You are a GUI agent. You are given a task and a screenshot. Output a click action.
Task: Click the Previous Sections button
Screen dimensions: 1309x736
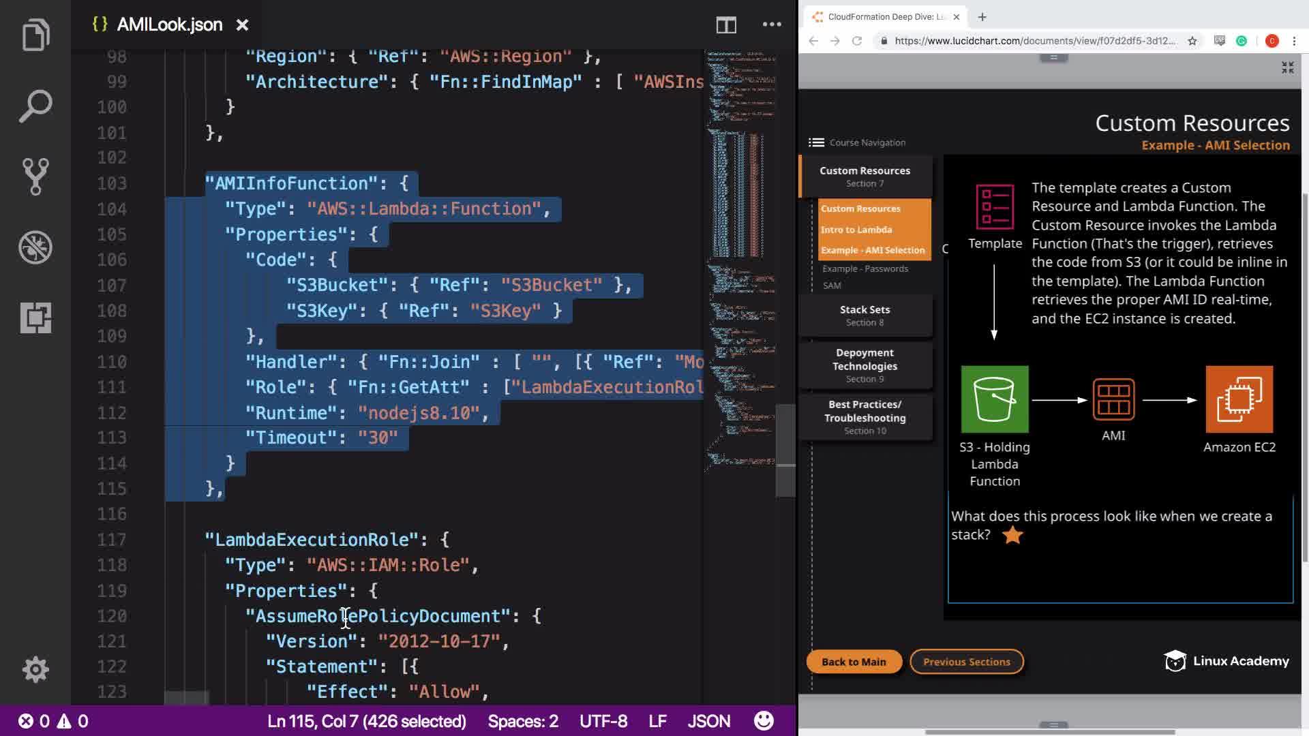tap(966, 662)
